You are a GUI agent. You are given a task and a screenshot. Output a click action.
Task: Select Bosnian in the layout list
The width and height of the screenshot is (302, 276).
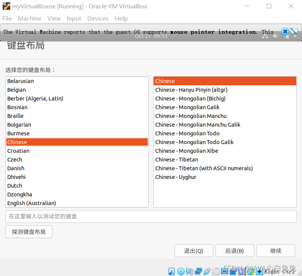pos(77,107)
